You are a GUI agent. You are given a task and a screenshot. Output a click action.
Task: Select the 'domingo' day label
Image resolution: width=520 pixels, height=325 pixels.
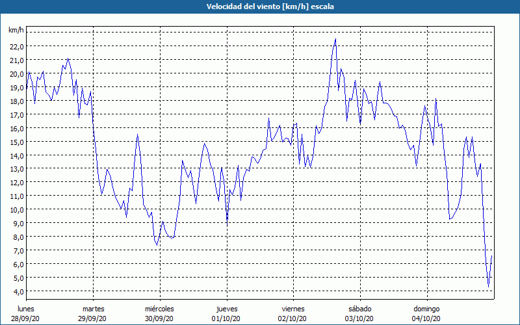(426, 309)
